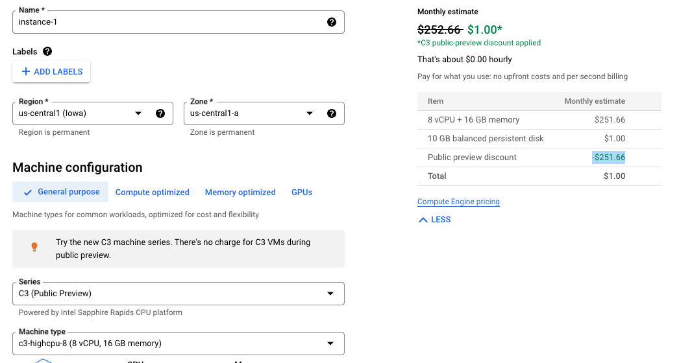This screenshot has height=363, width=679.
Task: Open the Zone dropdown
Action: point(264,113)
